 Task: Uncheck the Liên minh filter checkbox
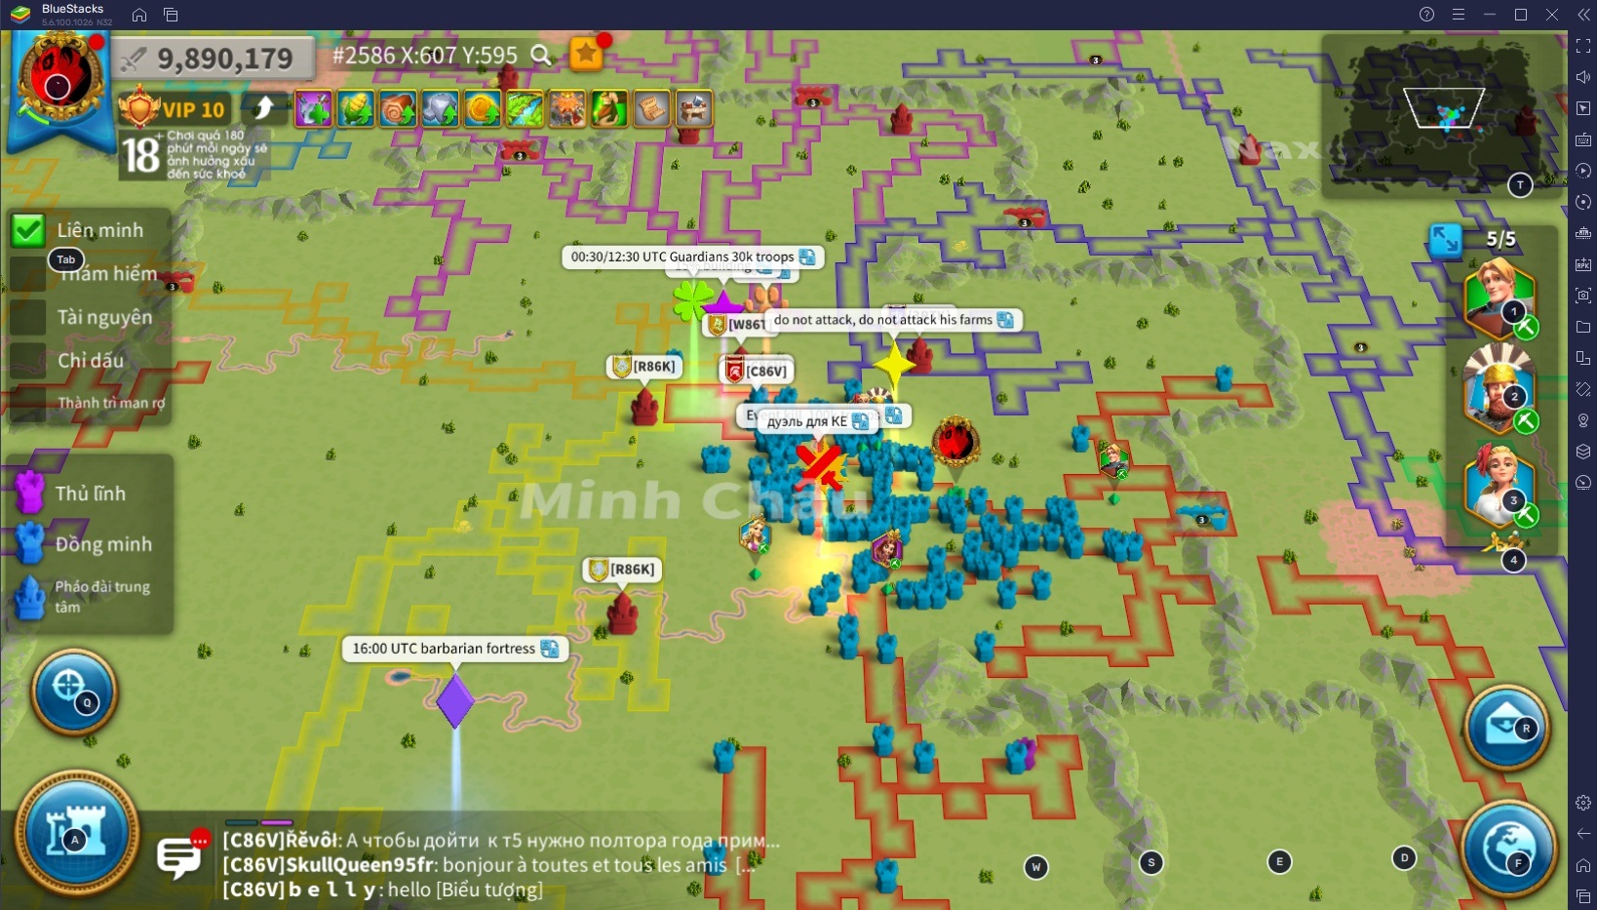(28, 230)
